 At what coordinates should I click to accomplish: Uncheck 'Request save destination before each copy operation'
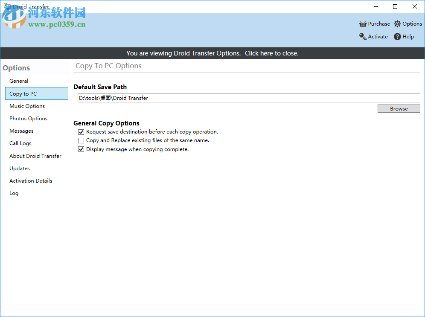click(81, 132)
